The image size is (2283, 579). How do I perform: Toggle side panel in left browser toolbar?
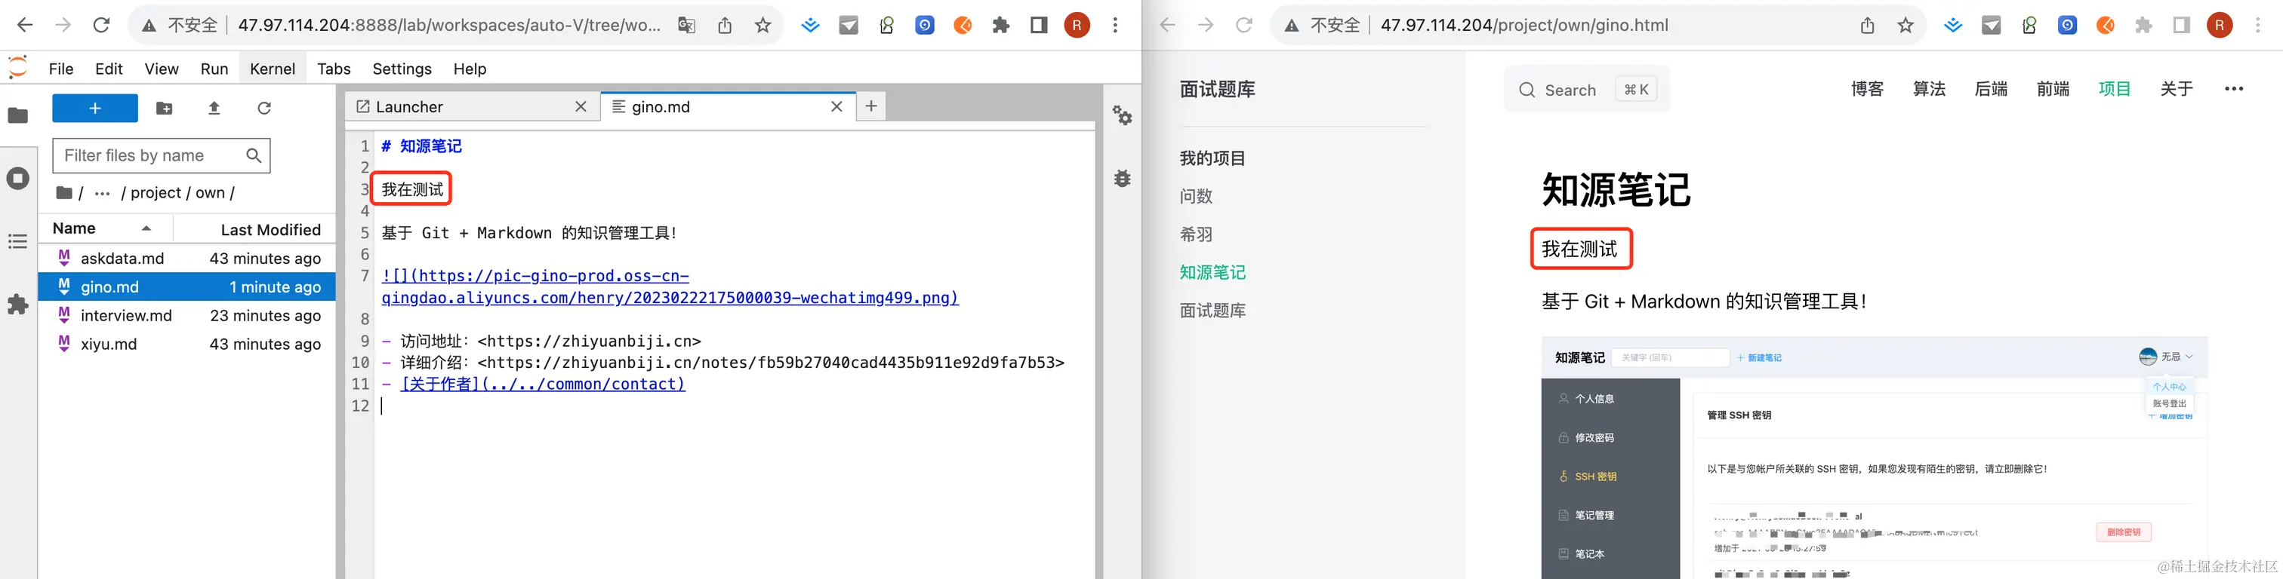1039,25
